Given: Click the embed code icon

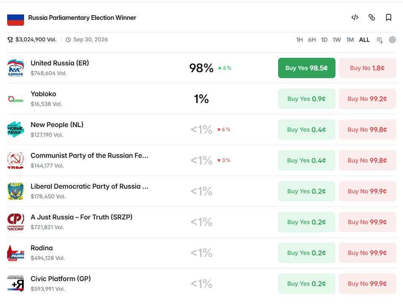Looking at the screenshot, I should (354, 17).
